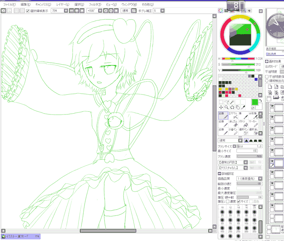Click the zoom in plus button
This screenshot has width=284, height=241.
[77, 11]
